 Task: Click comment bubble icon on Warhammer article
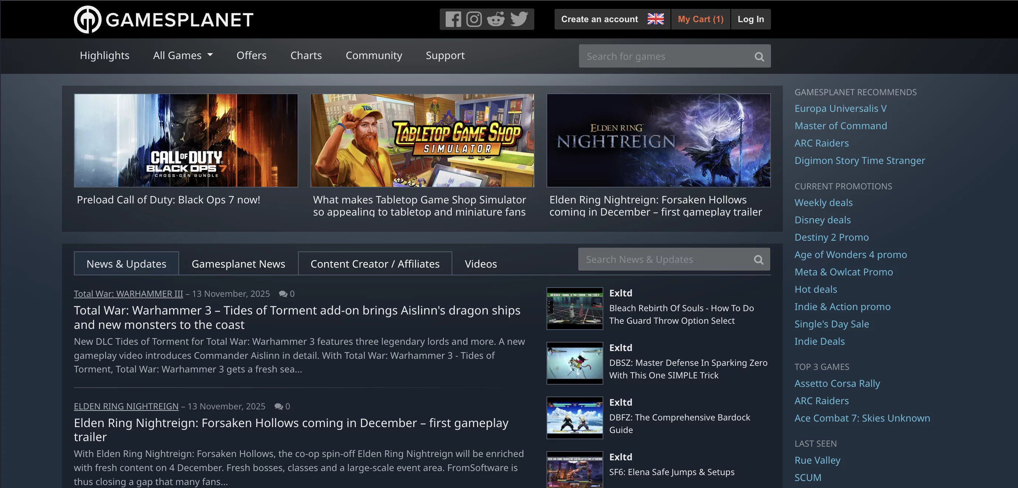283,293
